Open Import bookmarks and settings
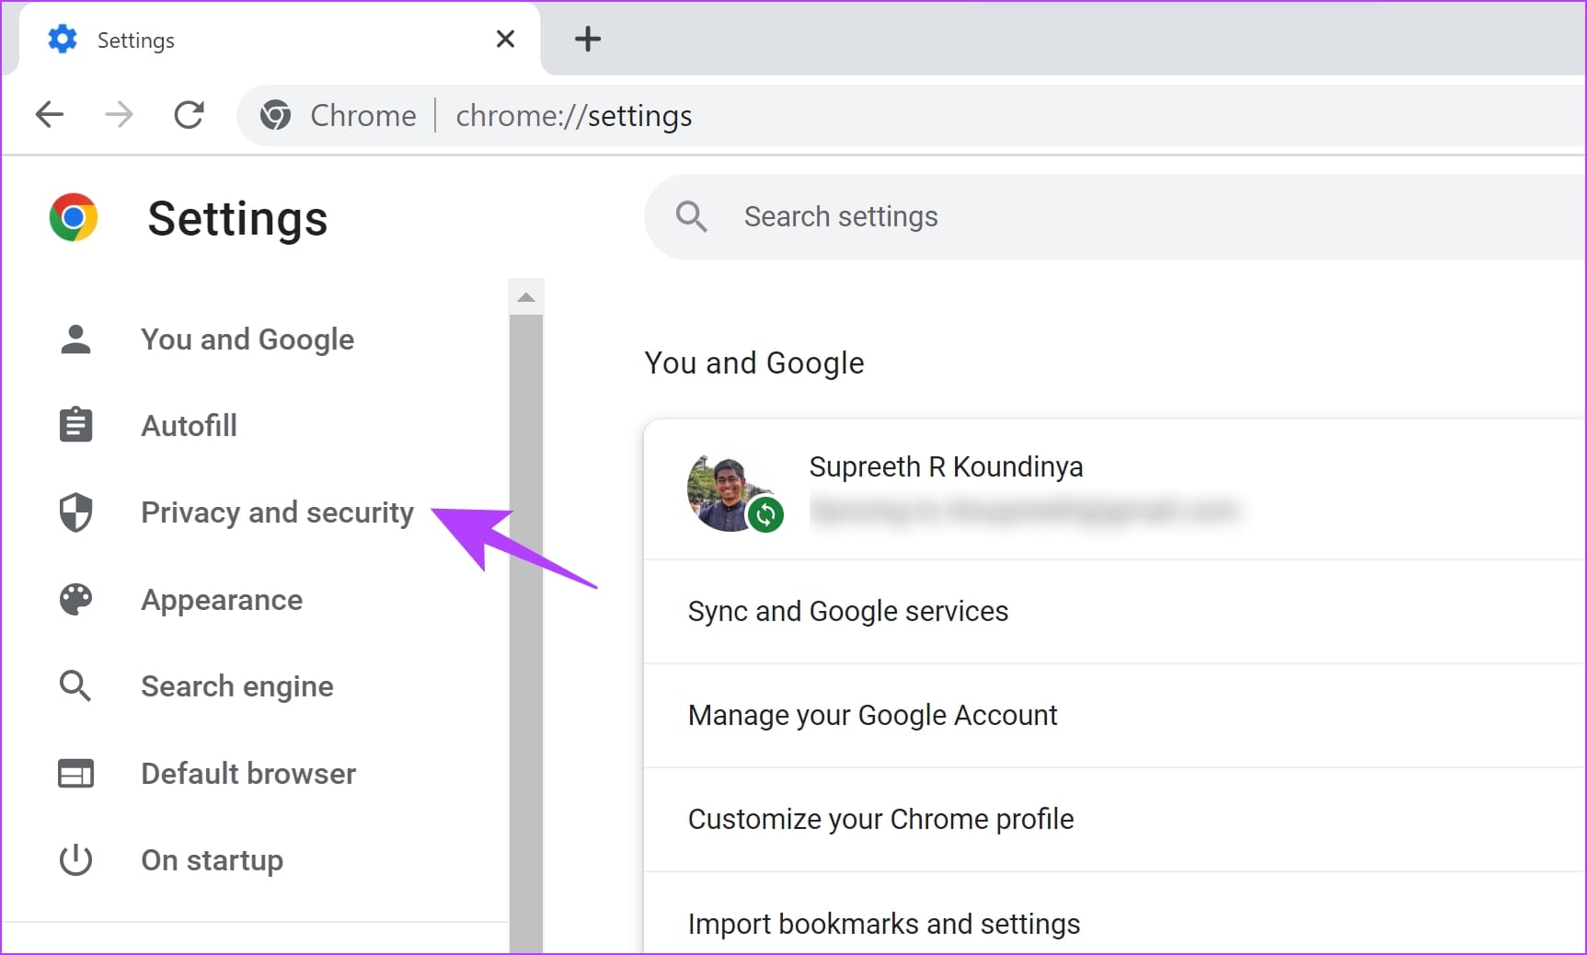Screen dimensions: 1587x955 [883, 924]
